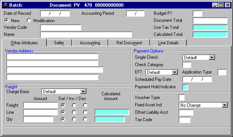Viewport: 233px width, 137px height.
Task: Switch to the Ref Document tab
Action: pos(129,43)
